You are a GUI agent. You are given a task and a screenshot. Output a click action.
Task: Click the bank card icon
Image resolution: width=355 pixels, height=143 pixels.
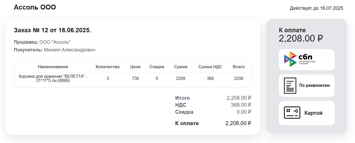[292, 113]
